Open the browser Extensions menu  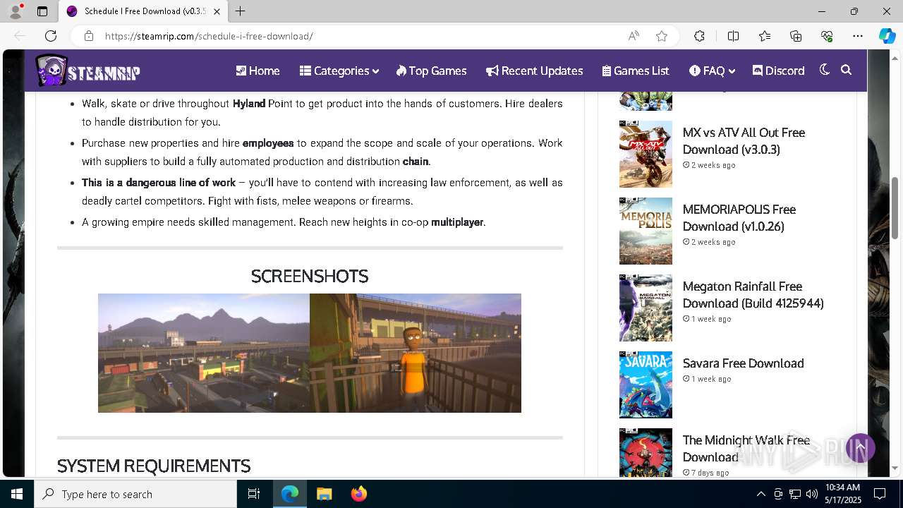pyautogui.click(x=699, y=36)
